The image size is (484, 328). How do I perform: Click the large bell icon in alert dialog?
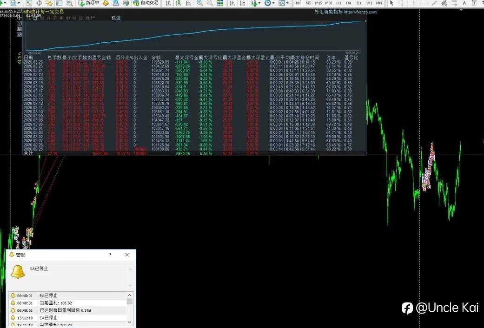pos(18,272)
